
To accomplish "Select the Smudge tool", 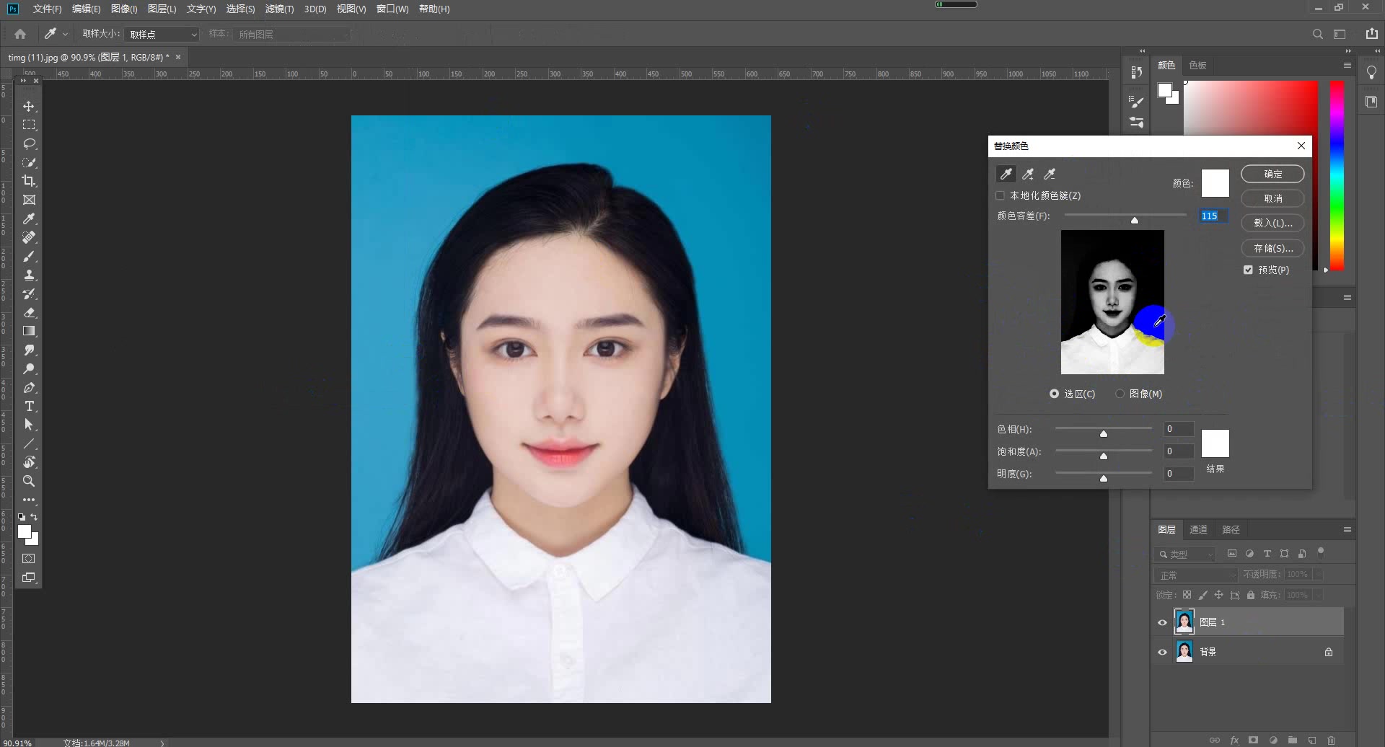I will point(29,350).
